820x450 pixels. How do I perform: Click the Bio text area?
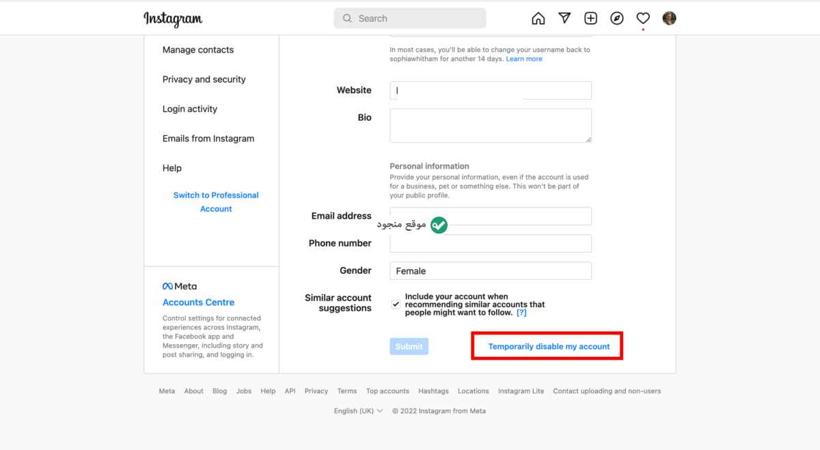tap(491, 126)
